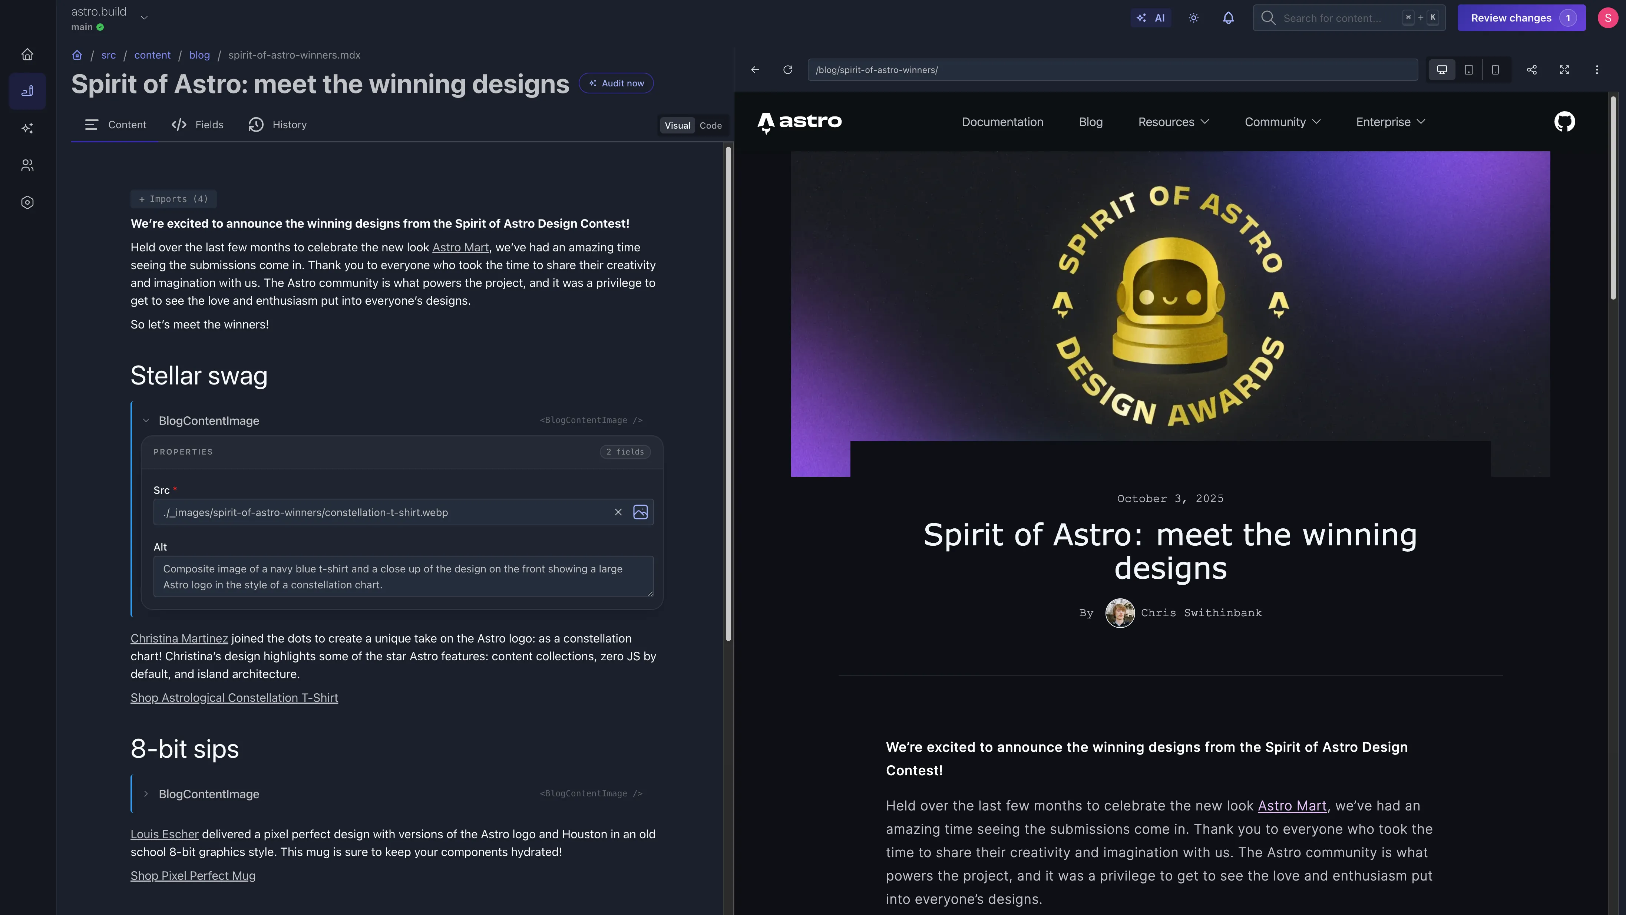The width and height of the screenshot is (1626, 915).
Task: Click the Astro Mart link in editor
Action: (x=460, y=247)
